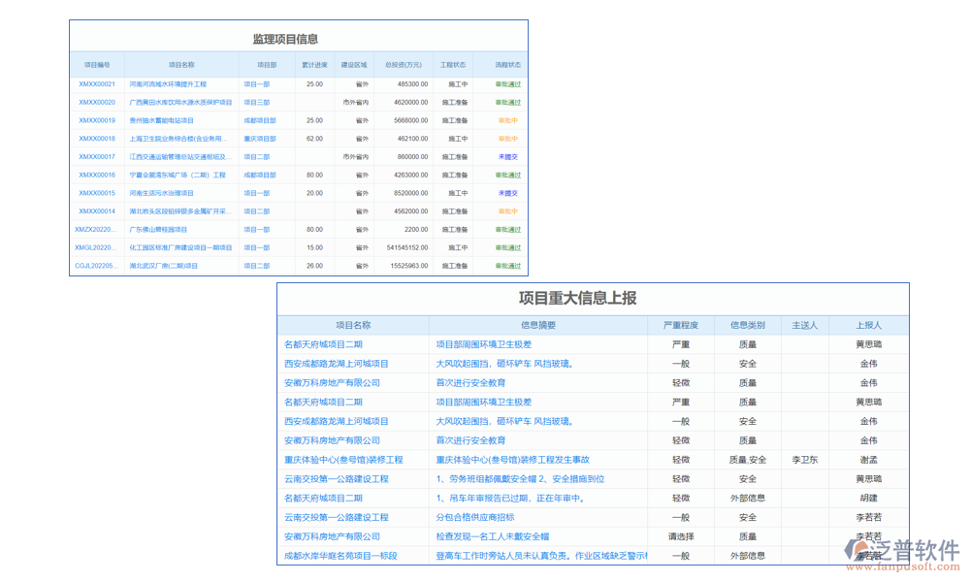Open project number XMXX00018

[97, 139]
